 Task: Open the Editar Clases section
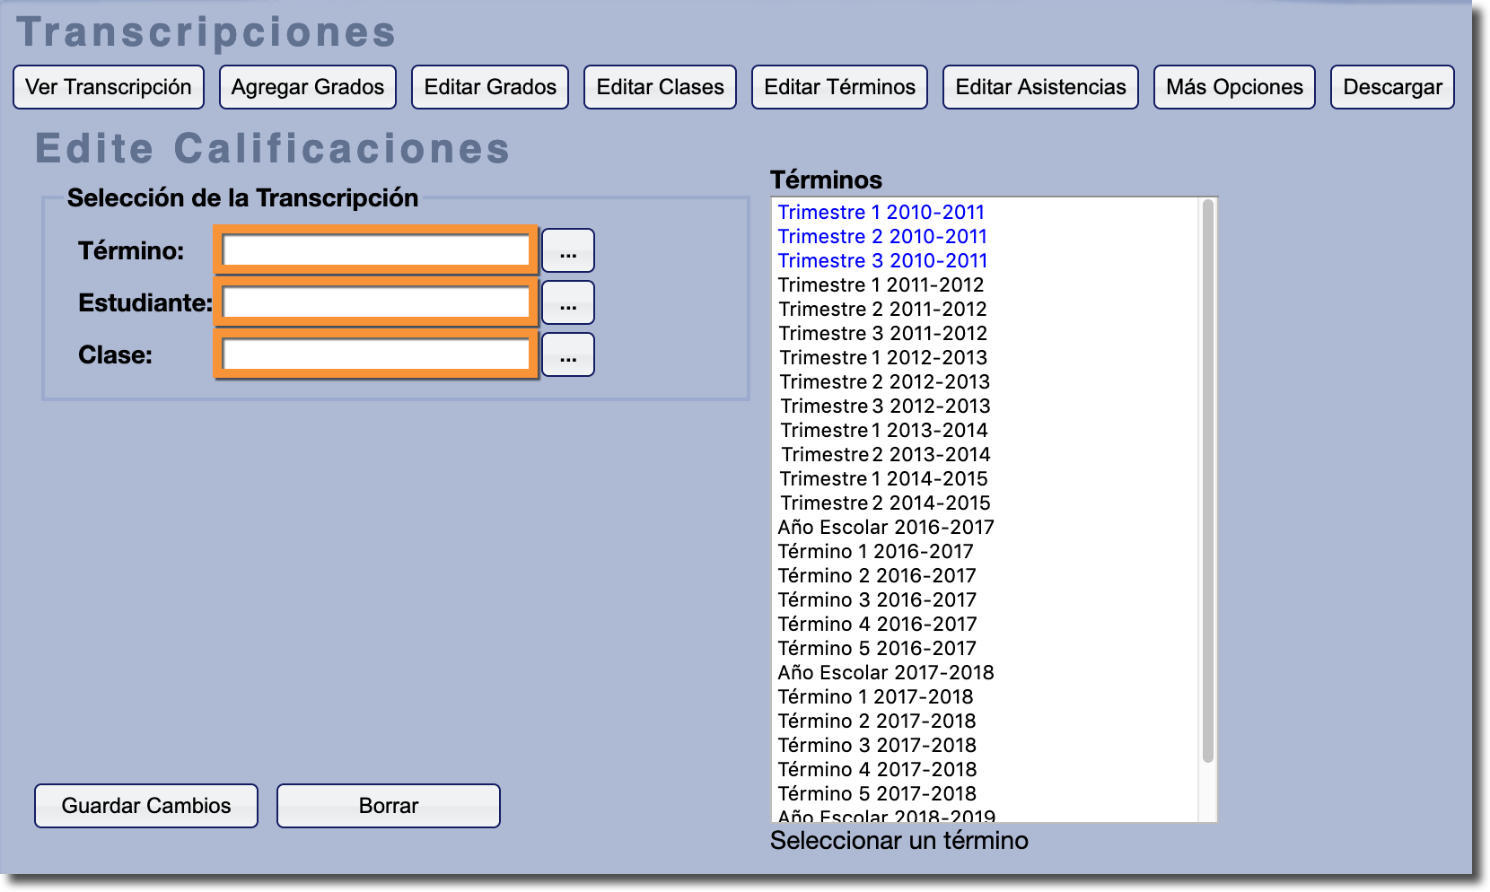pyautogui.click(x=660, y=87)
